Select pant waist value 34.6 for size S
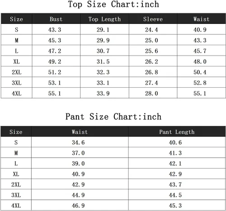Screen dimensions: 226x211 click(78, 142)
